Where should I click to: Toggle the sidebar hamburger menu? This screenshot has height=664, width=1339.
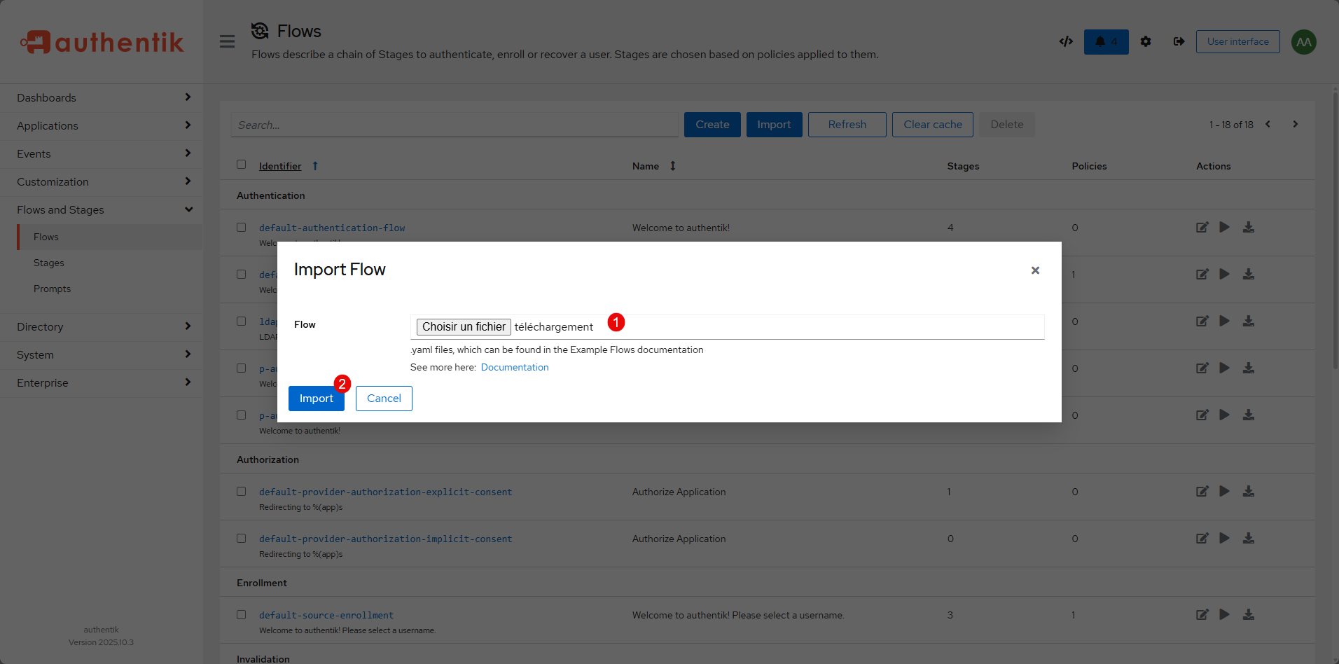coord(227,41)
